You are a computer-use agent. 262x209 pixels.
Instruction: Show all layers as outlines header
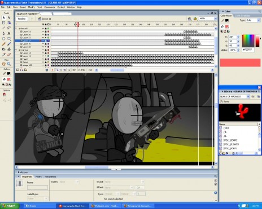(x=49, y=24)
